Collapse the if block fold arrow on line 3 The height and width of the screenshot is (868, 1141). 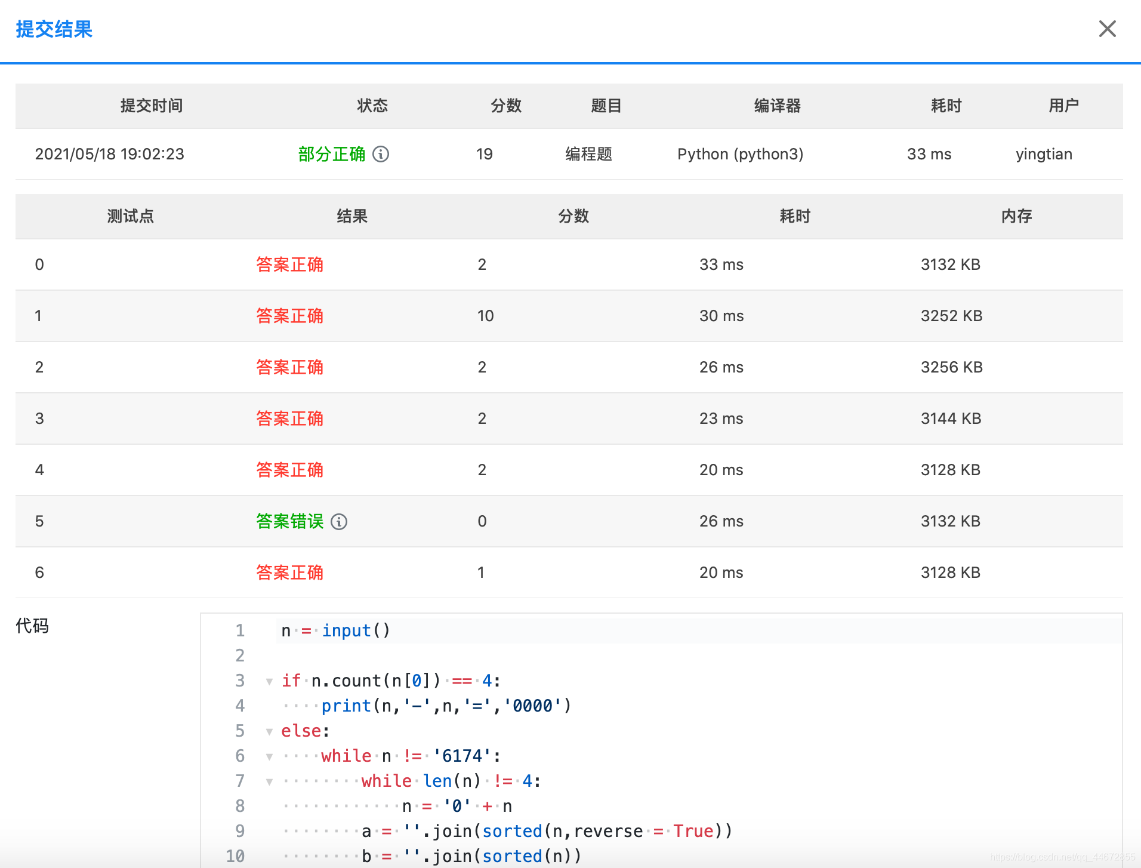pos(269,681)
